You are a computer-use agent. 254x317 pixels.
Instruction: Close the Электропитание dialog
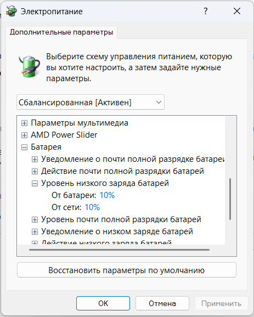(x=237, y=11)
